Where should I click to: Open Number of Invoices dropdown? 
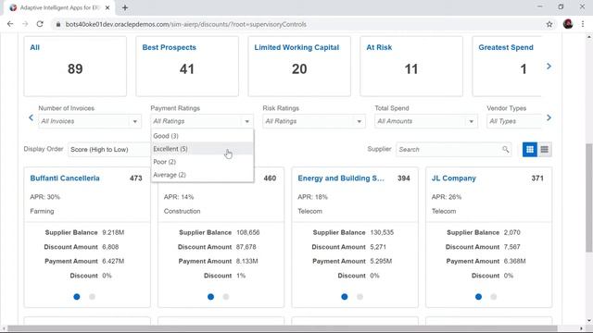[90, 121]
